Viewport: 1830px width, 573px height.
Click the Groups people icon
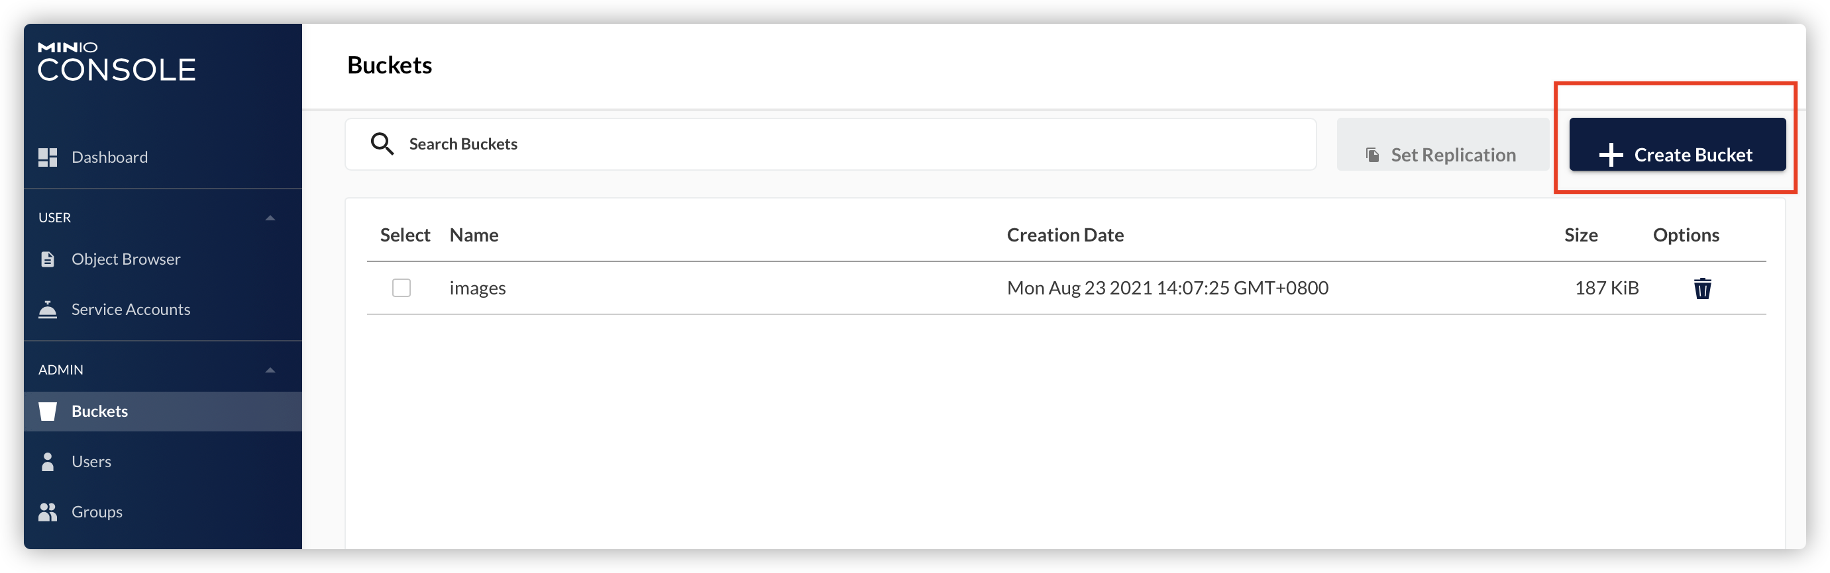(x=48, y=512)
